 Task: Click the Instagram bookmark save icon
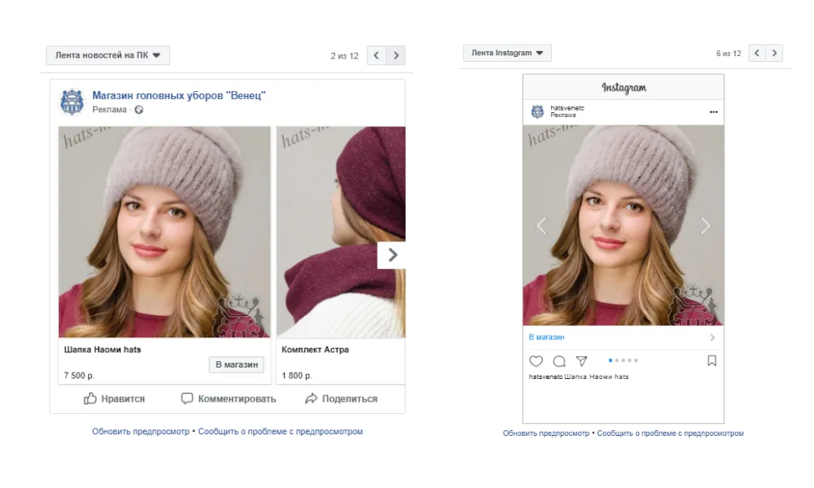[711, 361]
